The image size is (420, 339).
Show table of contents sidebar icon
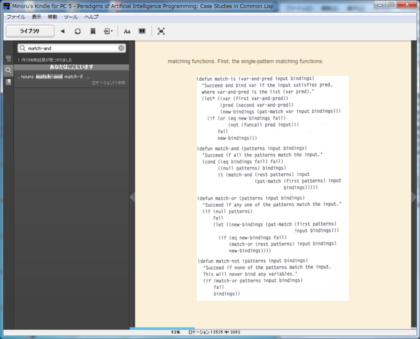tap(8, 58)
